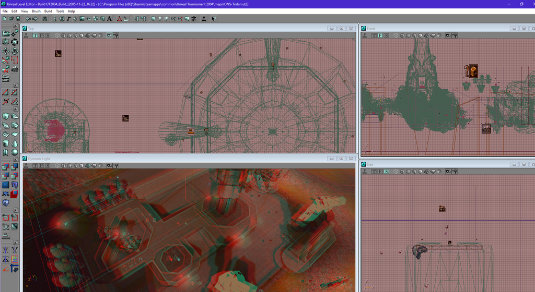Image resolution: width=535 pixels, height=292 pixels.
Task: Open the View menu
Action: tap(25, 11)
